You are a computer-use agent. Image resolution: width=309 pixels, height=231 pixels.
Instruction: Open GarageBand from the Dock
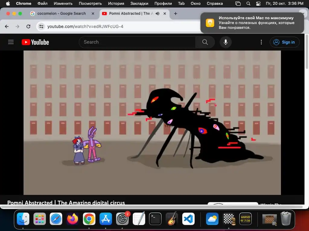tap(172, 219)
